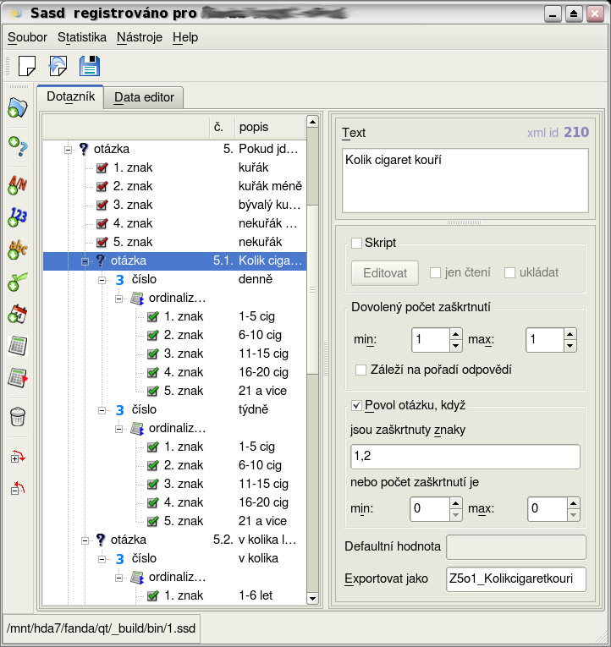Select the bývalý ku… znak row
The height and width of the screenshot is (647, 611).
pyautogui.click(x=174, y=205)
